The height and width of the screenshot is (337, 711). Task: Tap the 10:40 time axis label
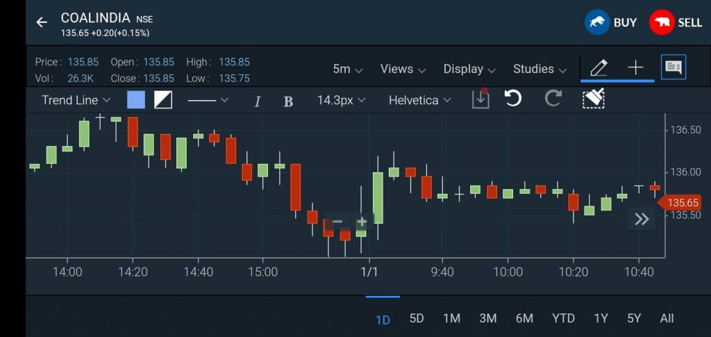pyautogui.click(x=639, y=272)
